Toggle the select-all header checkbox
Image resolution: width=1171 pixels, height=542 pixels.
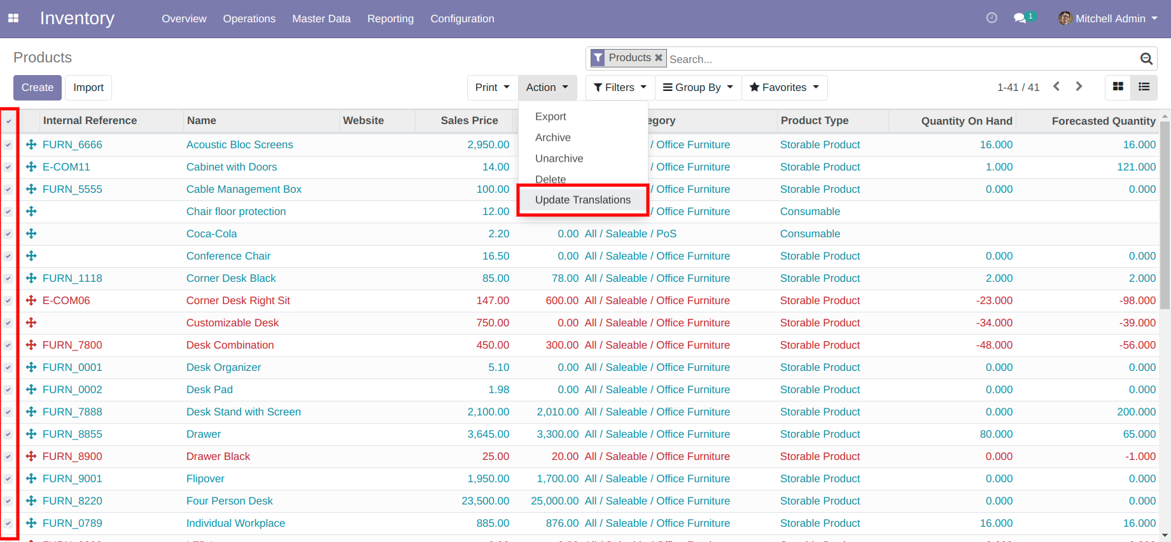pos(9,121)
